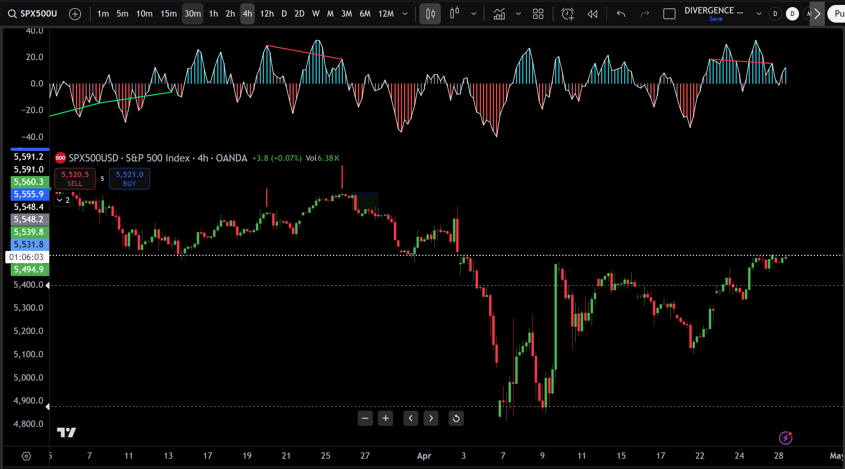Switch to the 30m timeframe
Image resolution: width=845 pixels, height=469 pixels.
[x=192, y=14]
